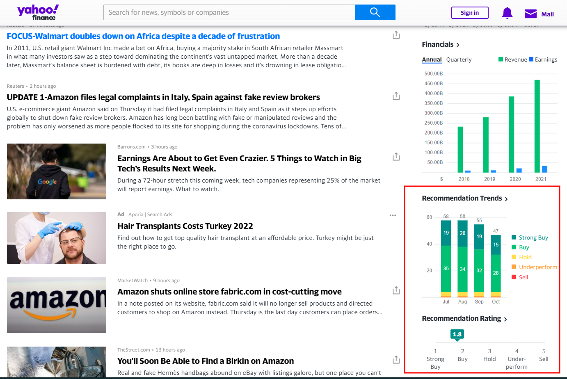The height and width of the screenshot is (379, 567).
Task: Click the Underperform legend orange swatch
Action: pos(514,267)
